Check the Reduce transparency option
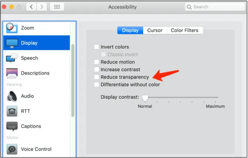The width and height of the screenshot is (248, 158). pyautogui.click(x=97, y=77)
